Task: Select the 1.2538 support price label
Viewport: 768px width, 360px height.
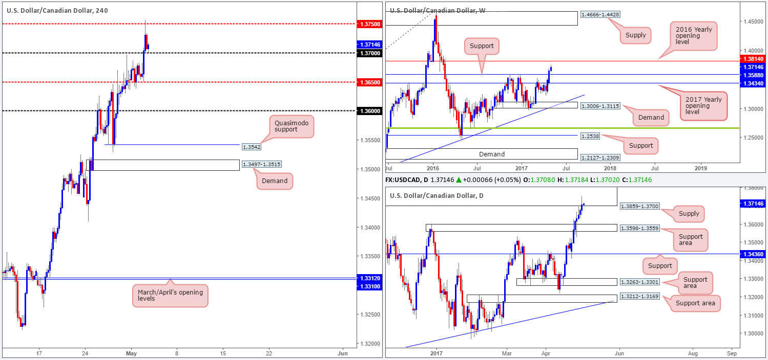Action: click(589, 136)
